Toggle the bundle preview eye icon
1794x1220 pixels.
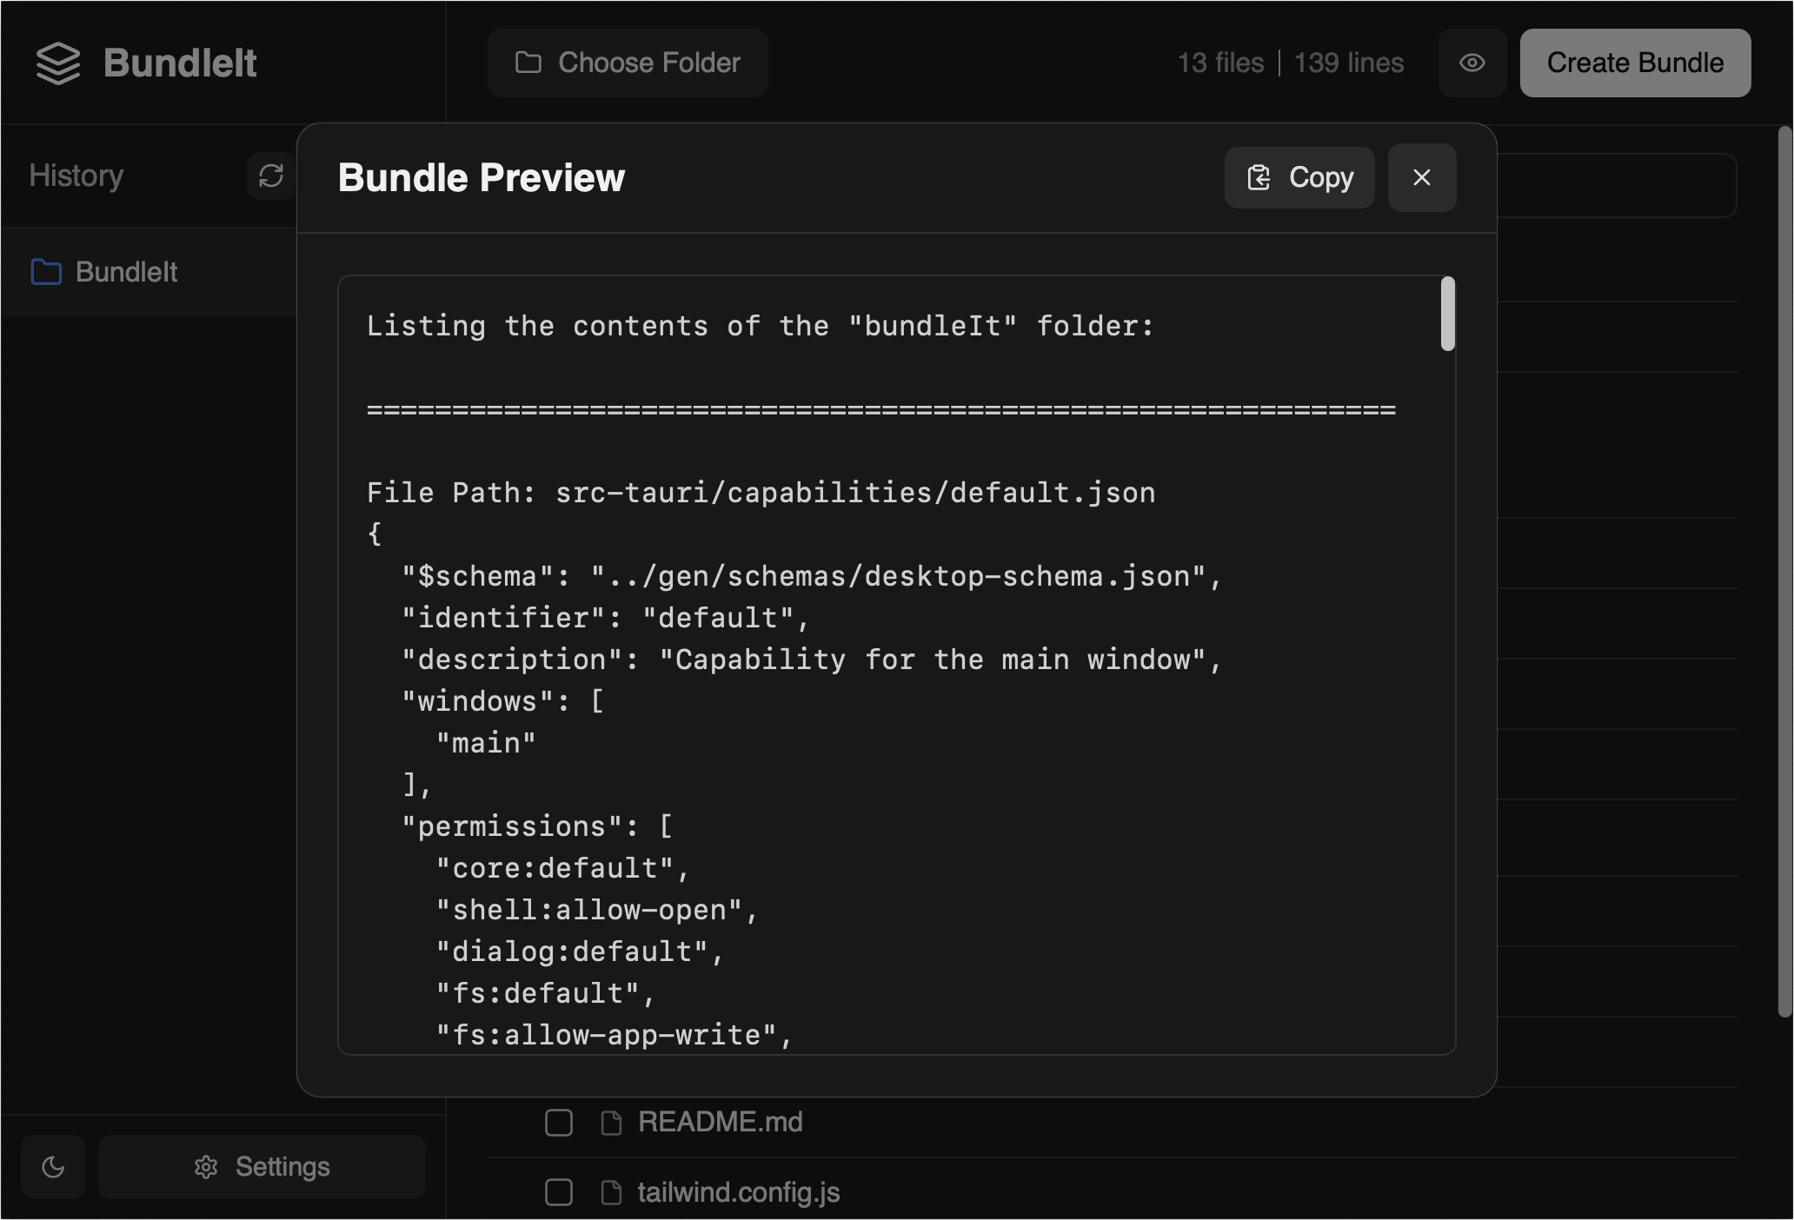point(1472,63)
